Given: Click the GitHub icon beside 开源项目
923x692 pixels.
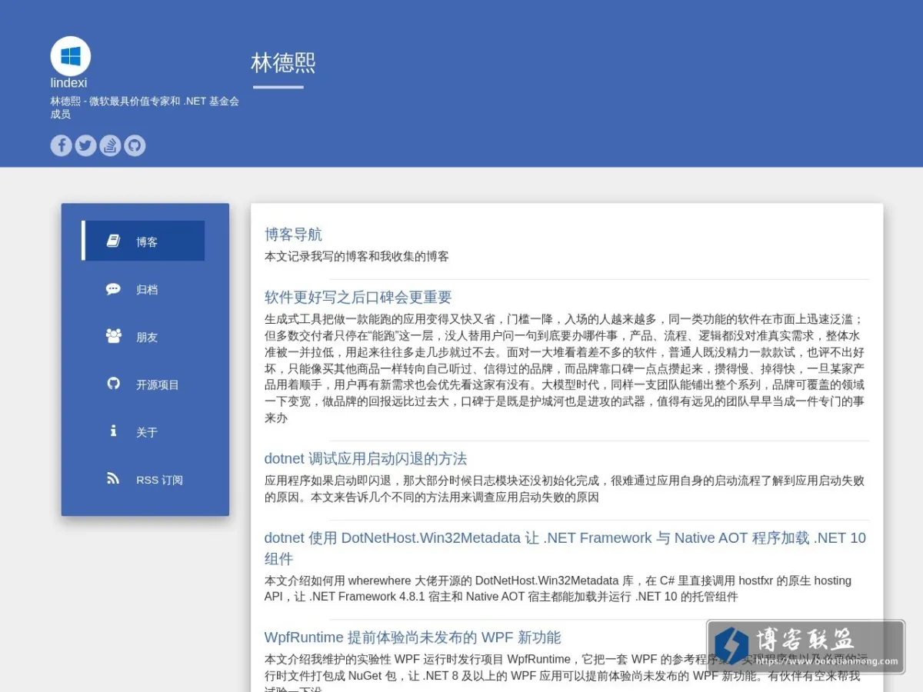Looking at the screenshot, I should pos(113,384).
